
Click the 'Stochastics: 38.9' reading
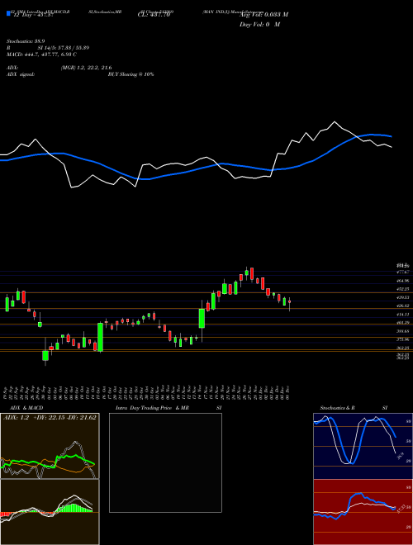[24, 40]
